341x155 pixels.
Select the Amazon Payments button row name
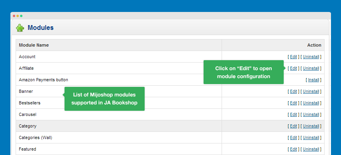point(44,80)
